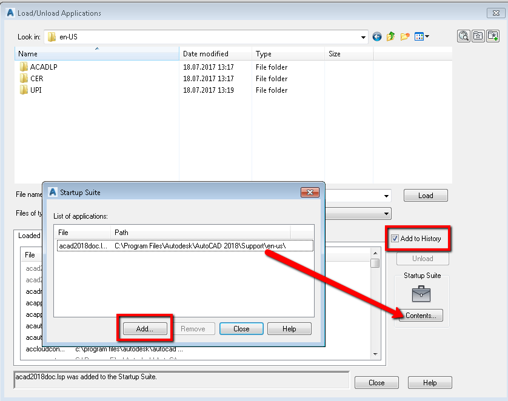
Task: Select the CER folder
Action: pyautogui.click(x=32, y=79)
